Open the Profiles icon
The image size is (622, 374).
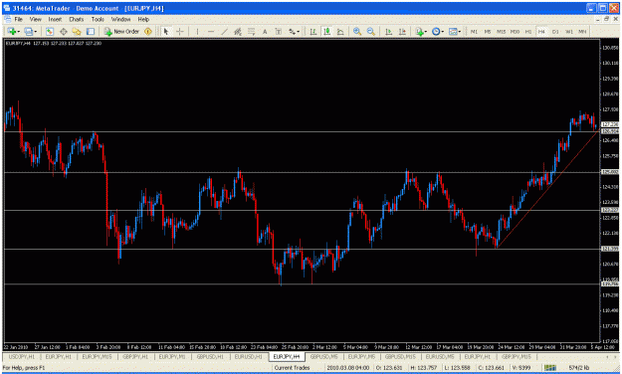[28, 31]
